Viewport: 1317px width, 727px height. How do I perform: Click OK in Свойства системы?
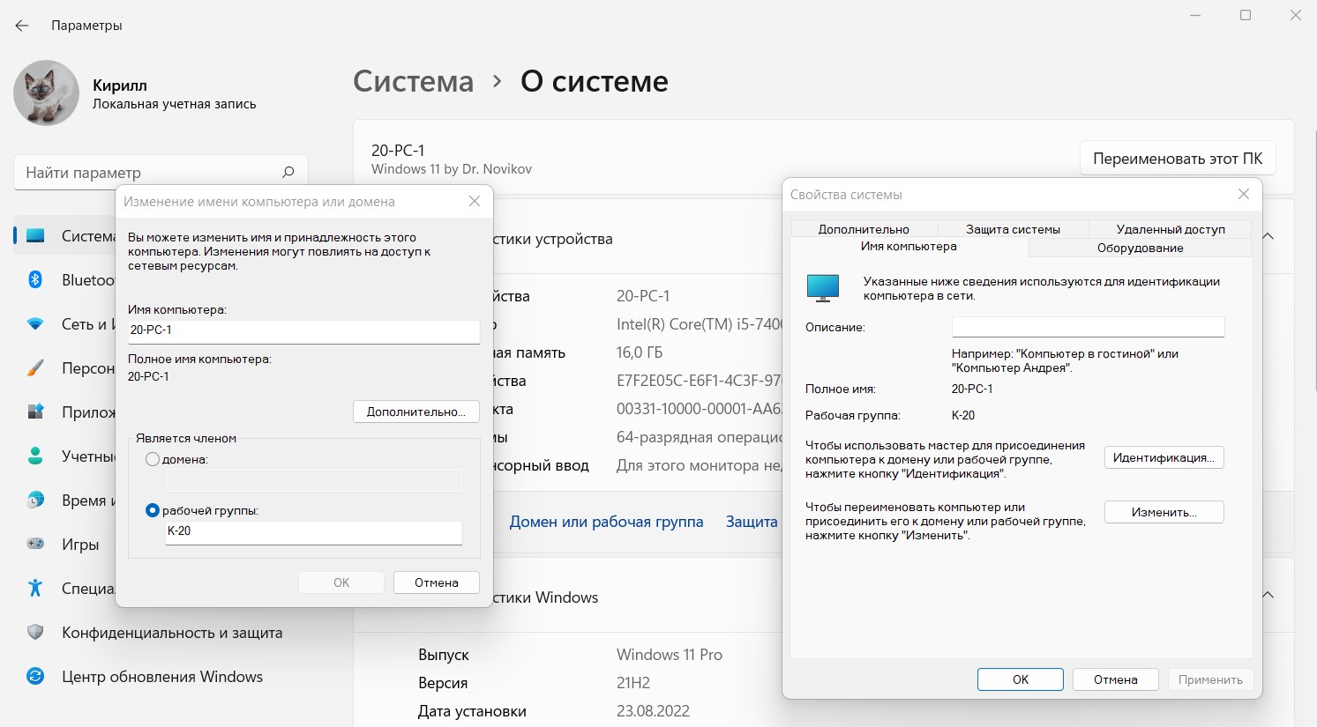pyautogui.click(x=1021, y=679)
